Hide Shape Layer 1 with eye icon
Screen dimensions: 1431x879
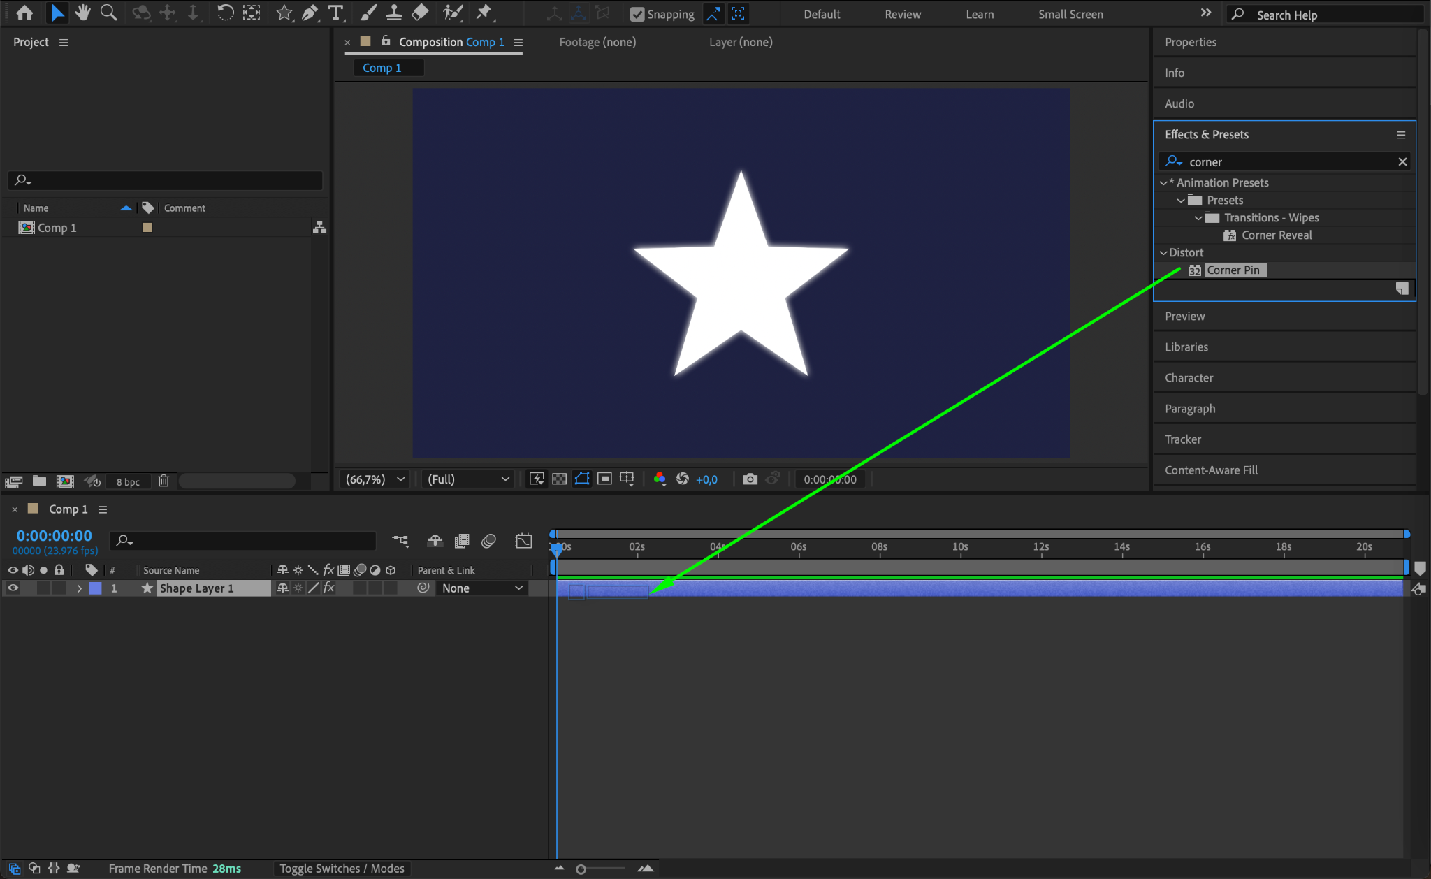point(13,588)
